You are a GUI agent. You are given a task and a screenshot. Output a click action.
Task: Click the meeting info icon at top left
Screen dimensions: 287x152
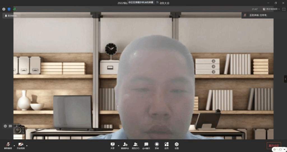[x=4, y=9]
